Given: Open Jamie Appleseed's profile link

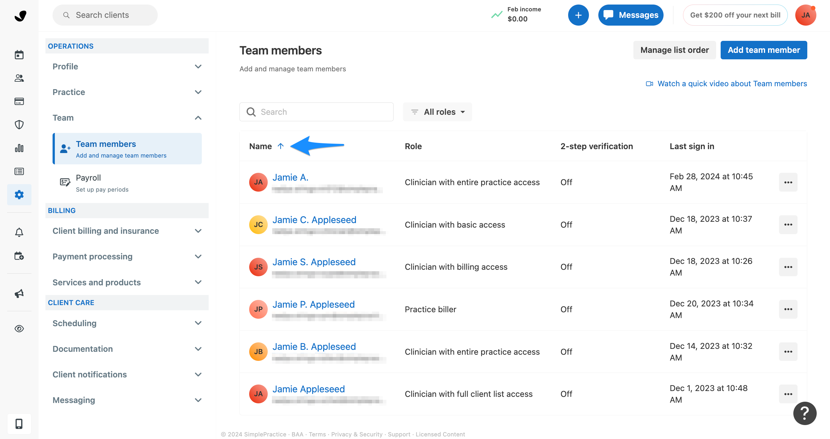Looking at the screenshot, I should [309, 389].
